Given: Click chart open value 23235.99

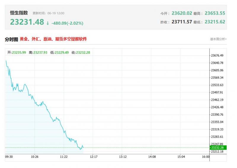Looking at the screenshot, I should [x=19, y=52].
